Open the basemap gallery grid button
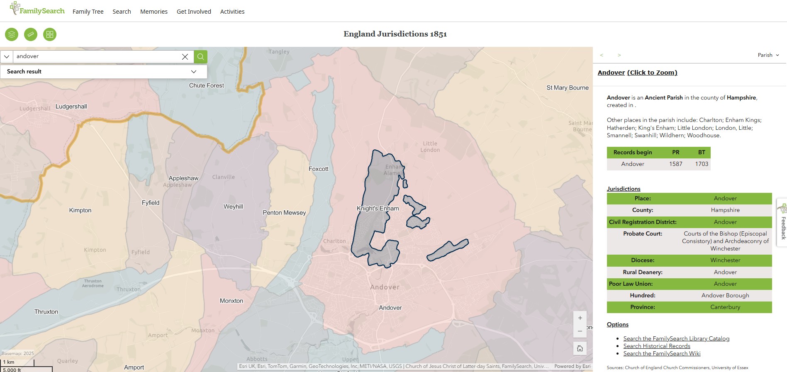 point(50,34)
